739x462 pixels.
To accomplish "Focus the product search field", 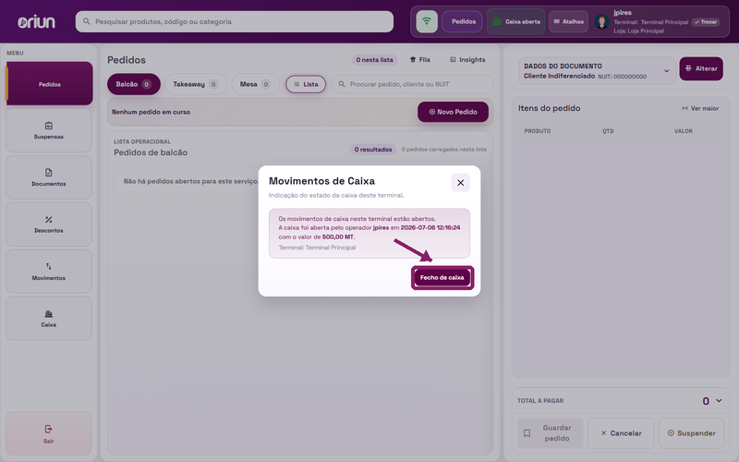I will point(235,21).
